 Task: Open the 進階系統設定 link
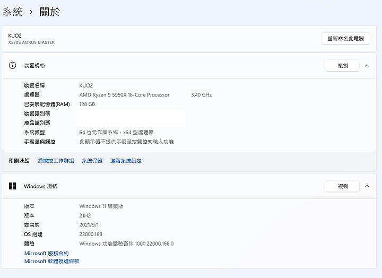point(126,161)
